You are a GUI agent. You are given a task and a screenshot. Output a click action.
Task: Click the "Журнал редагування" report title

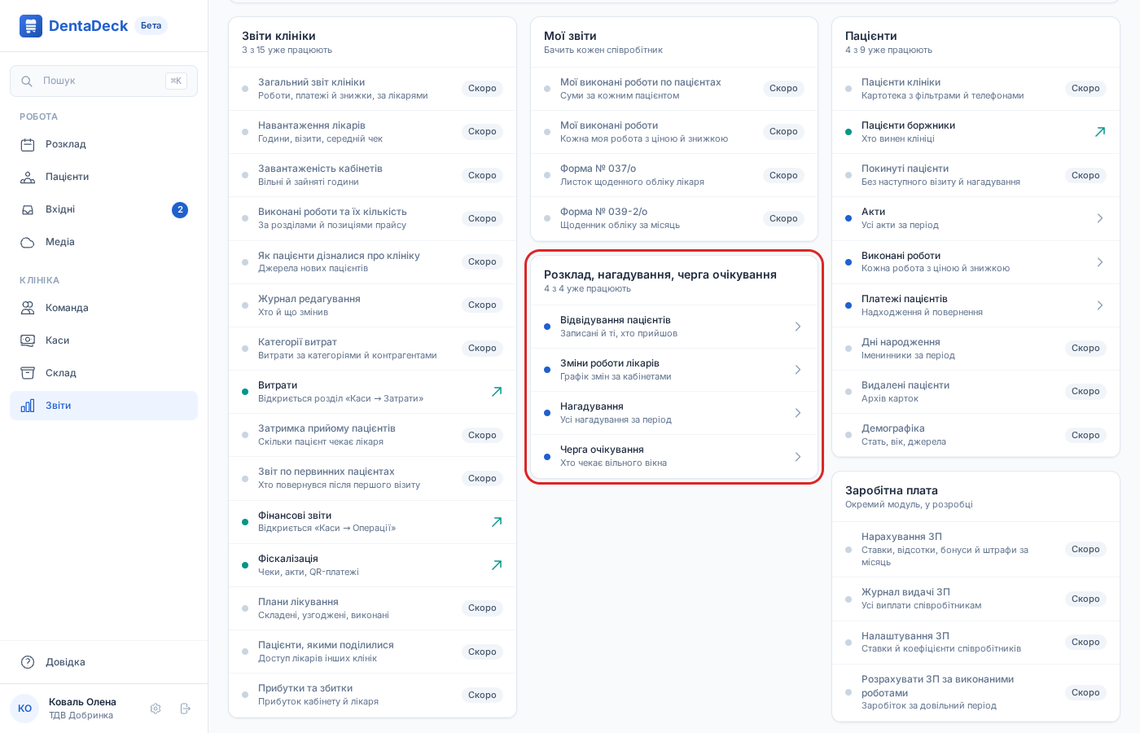(x=309, y=299)
